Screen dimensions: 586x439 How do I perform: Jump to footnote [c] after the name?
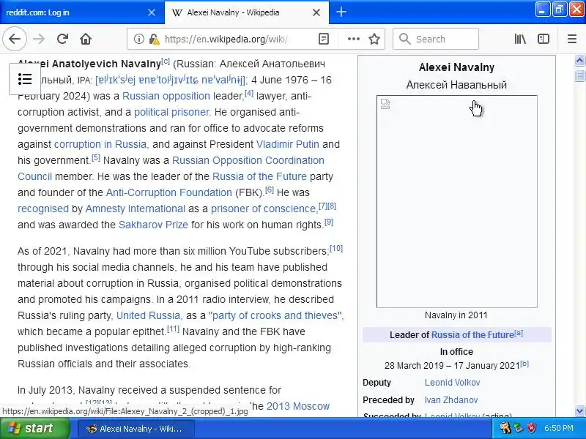click(x=166, y=61)
